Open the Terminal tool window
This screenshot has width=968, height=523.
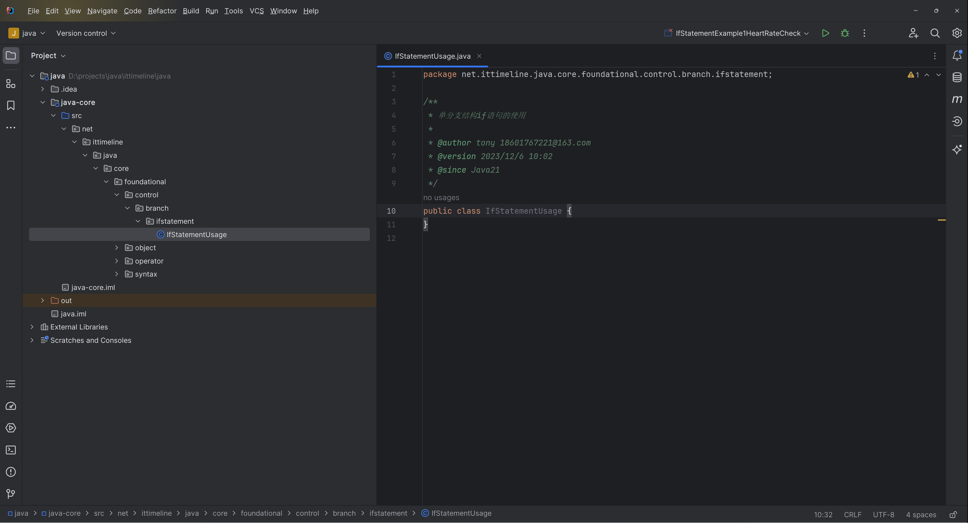point(11,450)
